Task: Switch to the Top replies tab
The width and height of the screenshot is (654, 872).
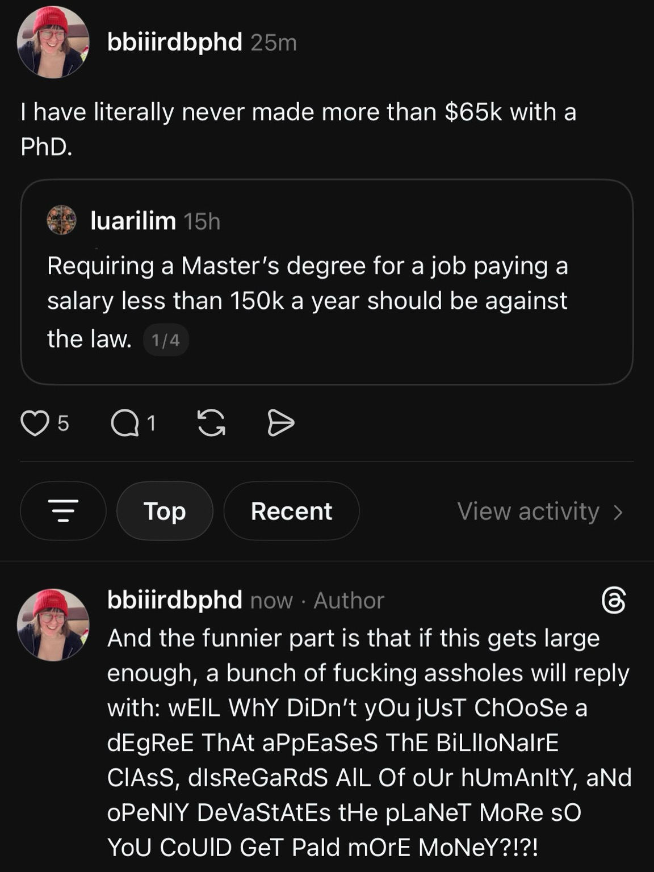Action: pyautogui.click(x=165, y=511)
